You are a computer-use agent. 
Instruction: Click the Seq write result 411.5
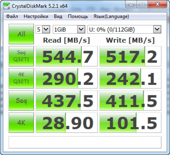click(130, 100)
